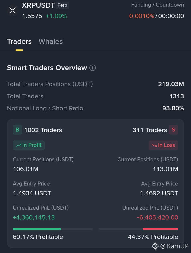Click the Perp contract label
Screen dimensions: 191x253
tap(62, 5)
